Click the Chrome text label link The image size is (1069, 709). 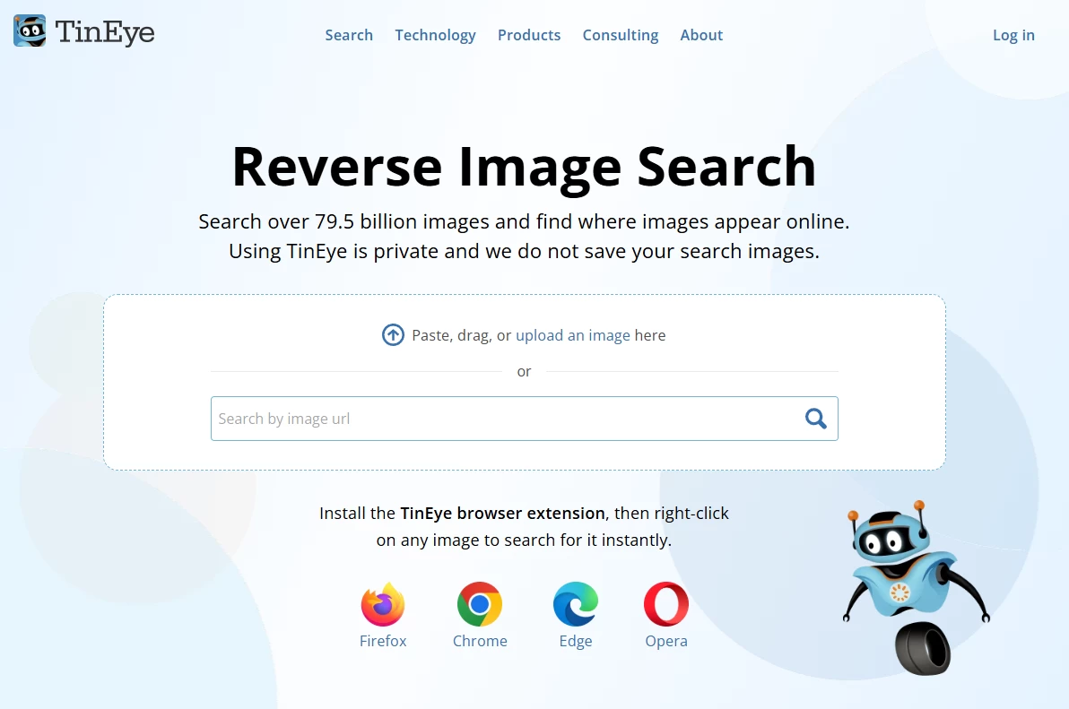pos(480,641)
